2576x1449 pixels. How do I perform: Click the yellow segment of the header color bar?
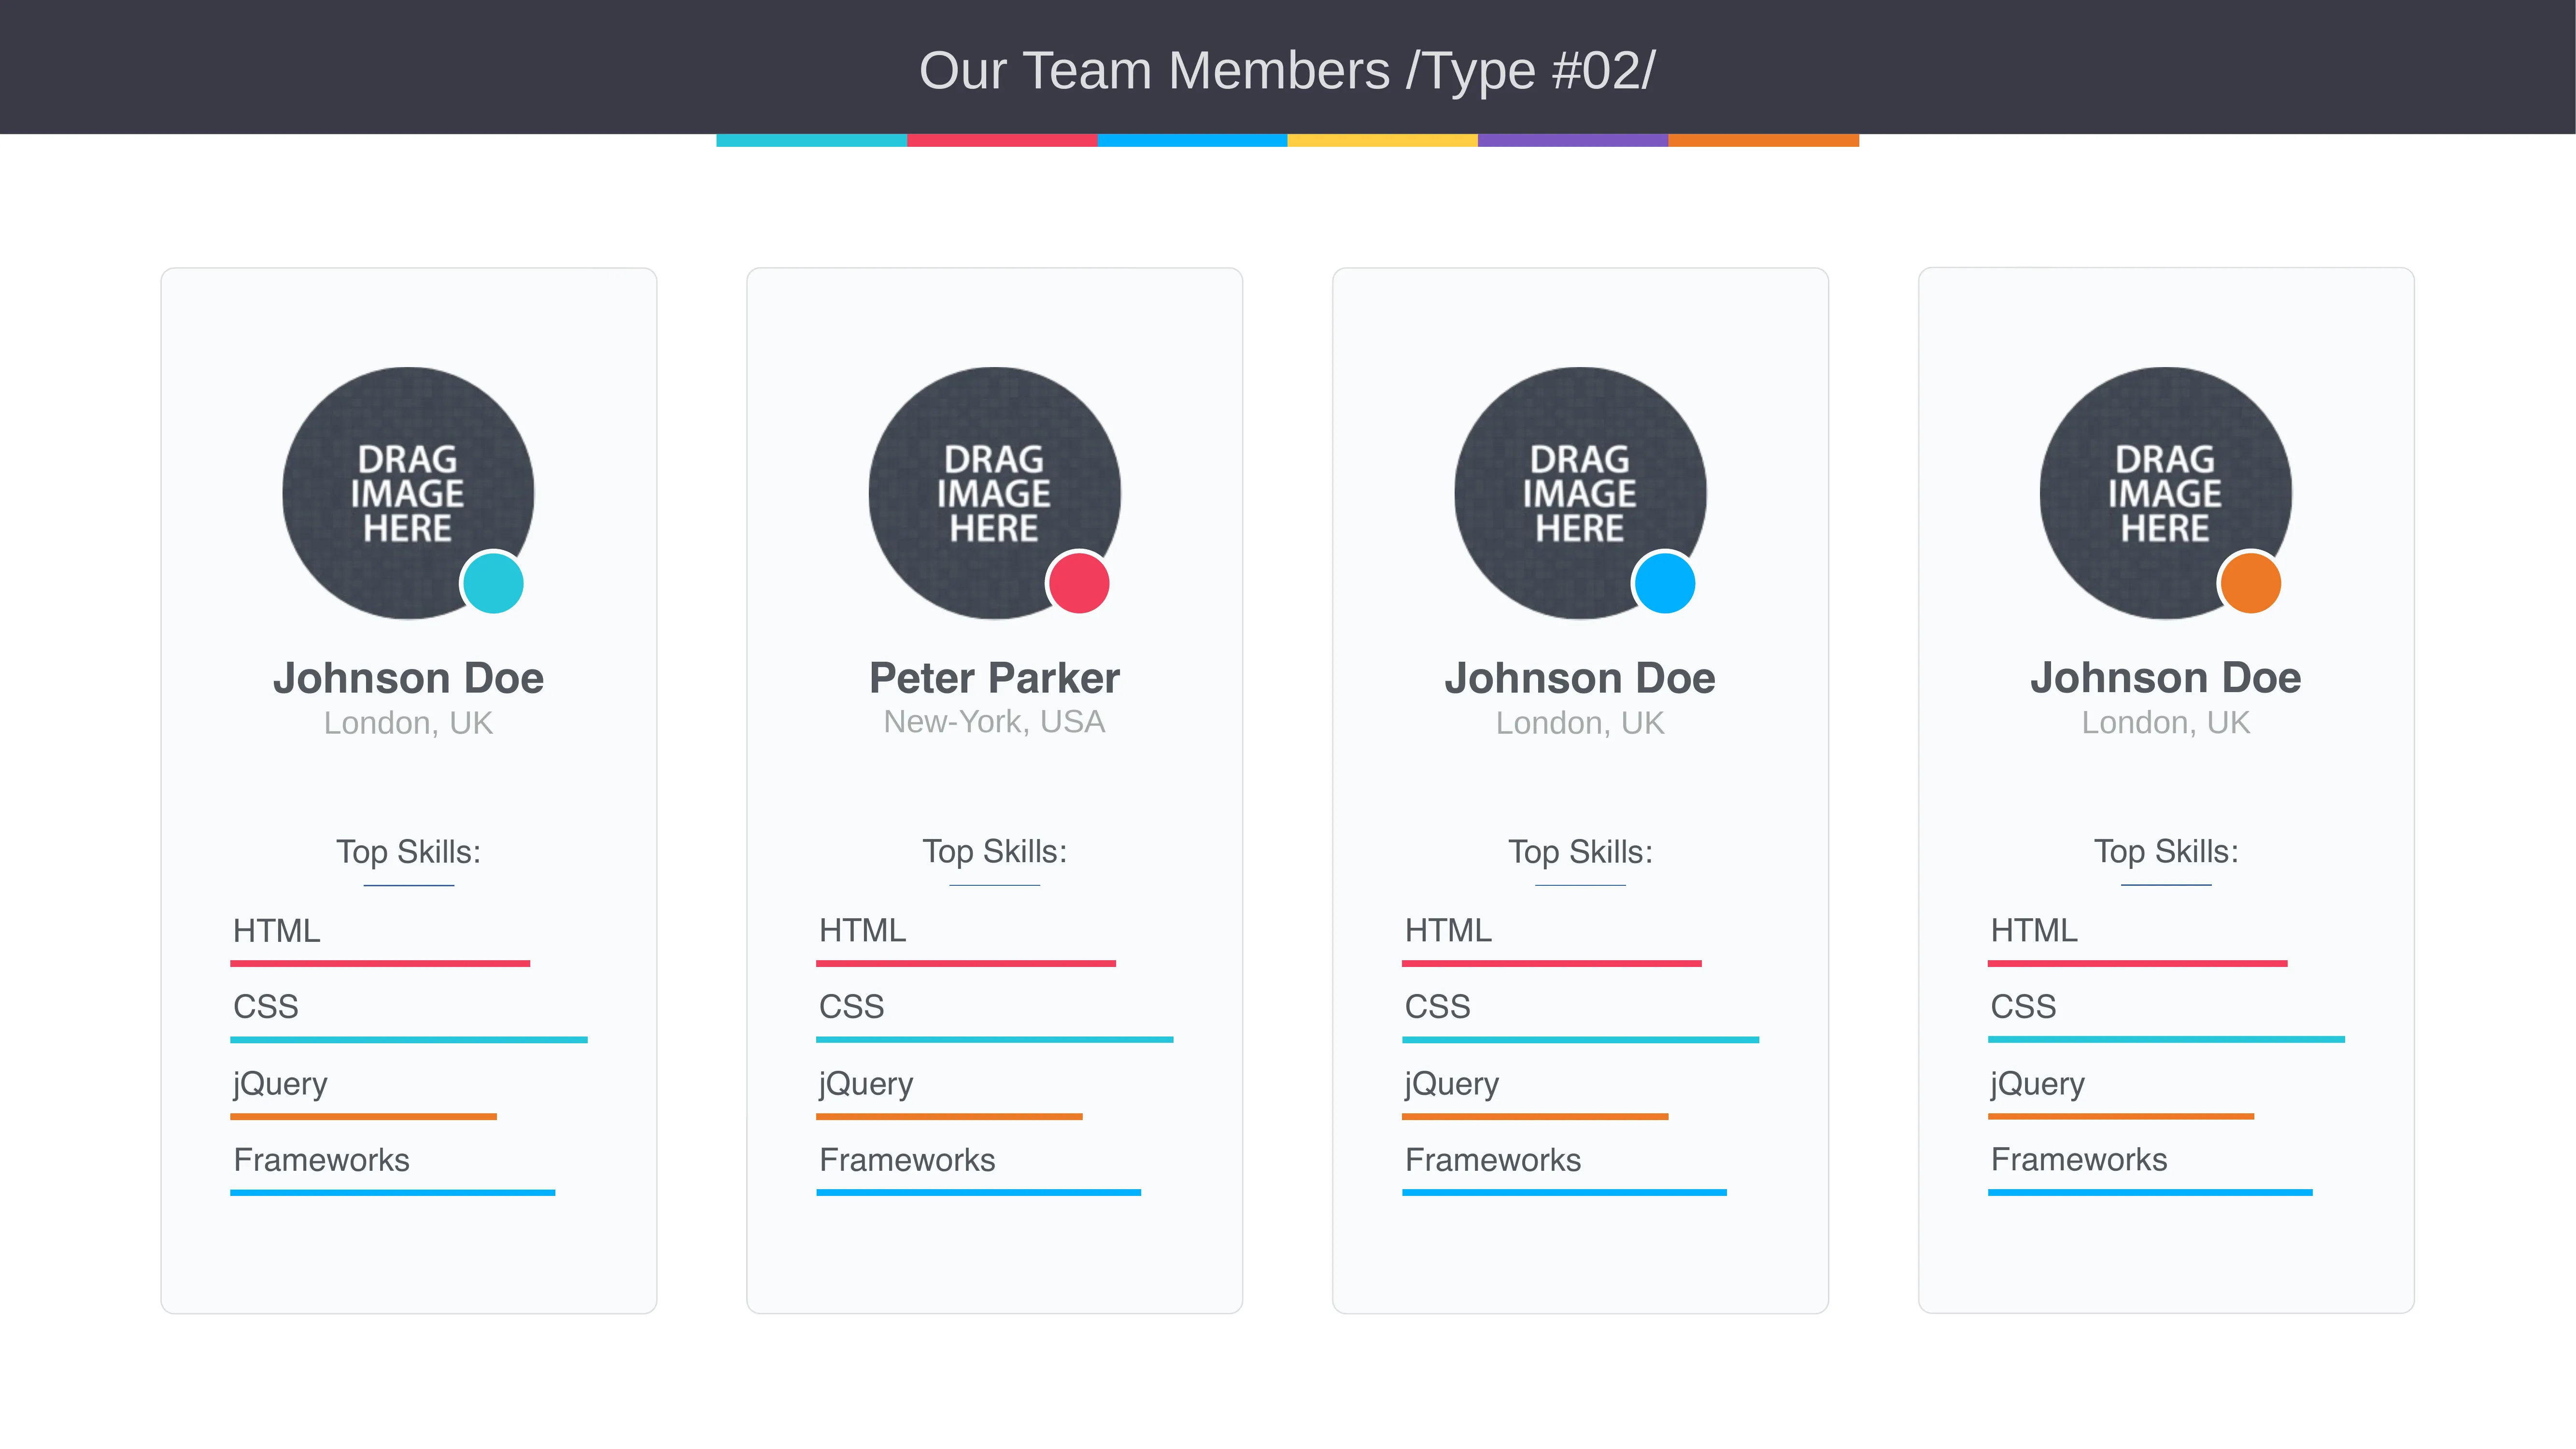pyautogui.click(x=1382, y=141)
